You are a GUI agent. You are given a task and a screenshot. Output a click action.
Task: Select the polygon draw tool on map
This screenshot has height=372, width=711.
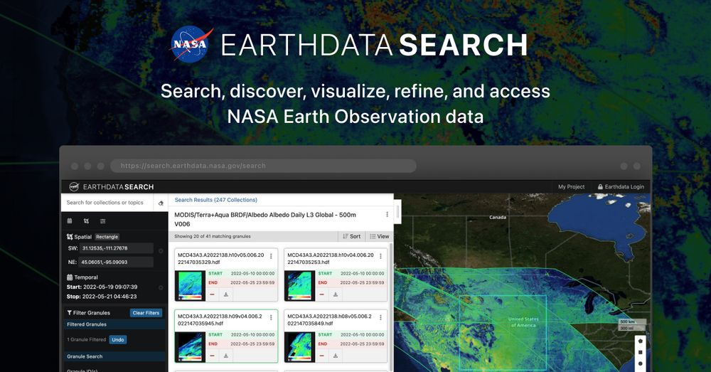pyautogui.click(x=641, y=341)
